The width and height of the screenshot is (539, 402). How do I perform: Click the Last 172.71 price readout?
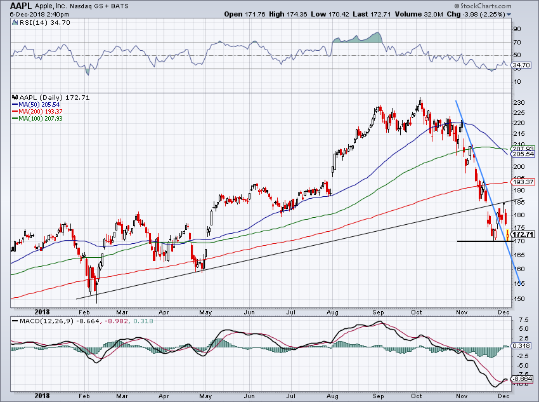(x=372, y=14)
